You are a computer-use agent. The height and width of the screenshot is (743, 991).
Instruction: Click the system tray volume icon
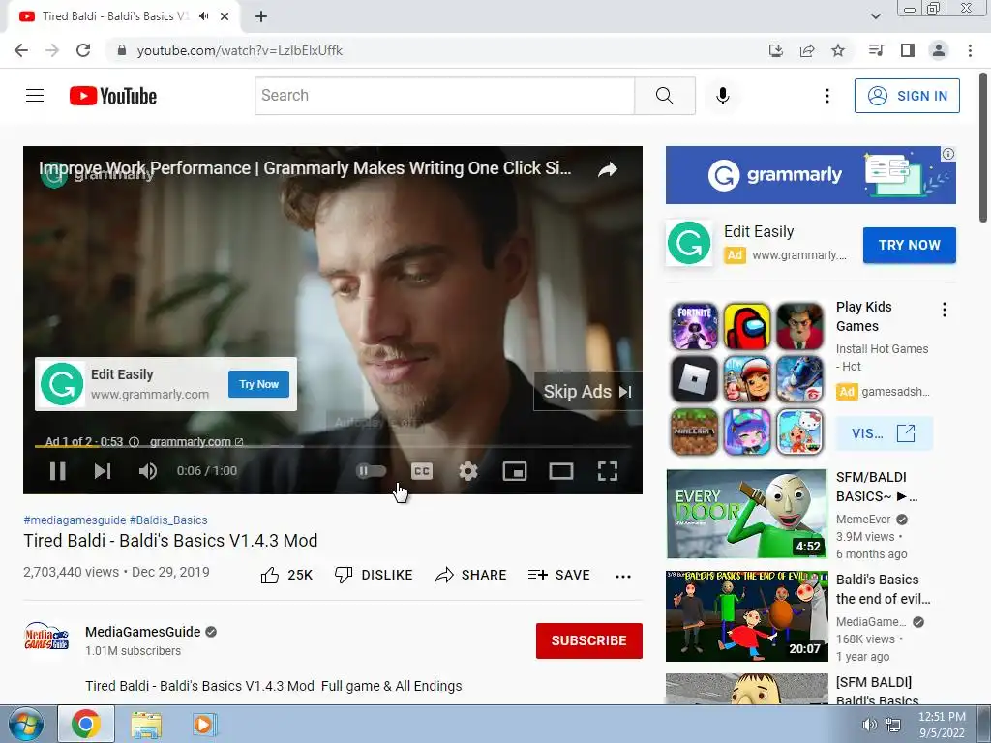(x=870, y=725)
